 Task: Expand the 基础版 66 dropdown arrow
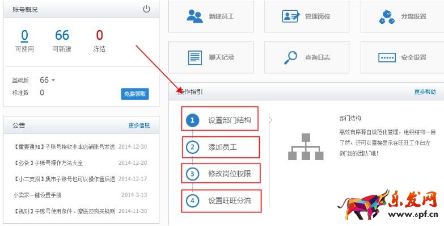point(53,80)
